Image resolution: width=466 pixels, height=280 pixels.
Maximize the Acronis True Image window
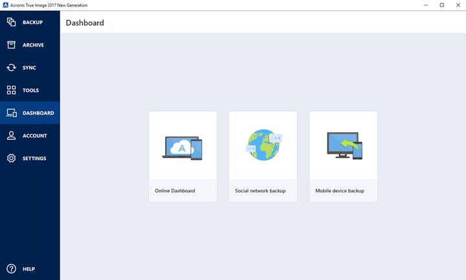442,5
